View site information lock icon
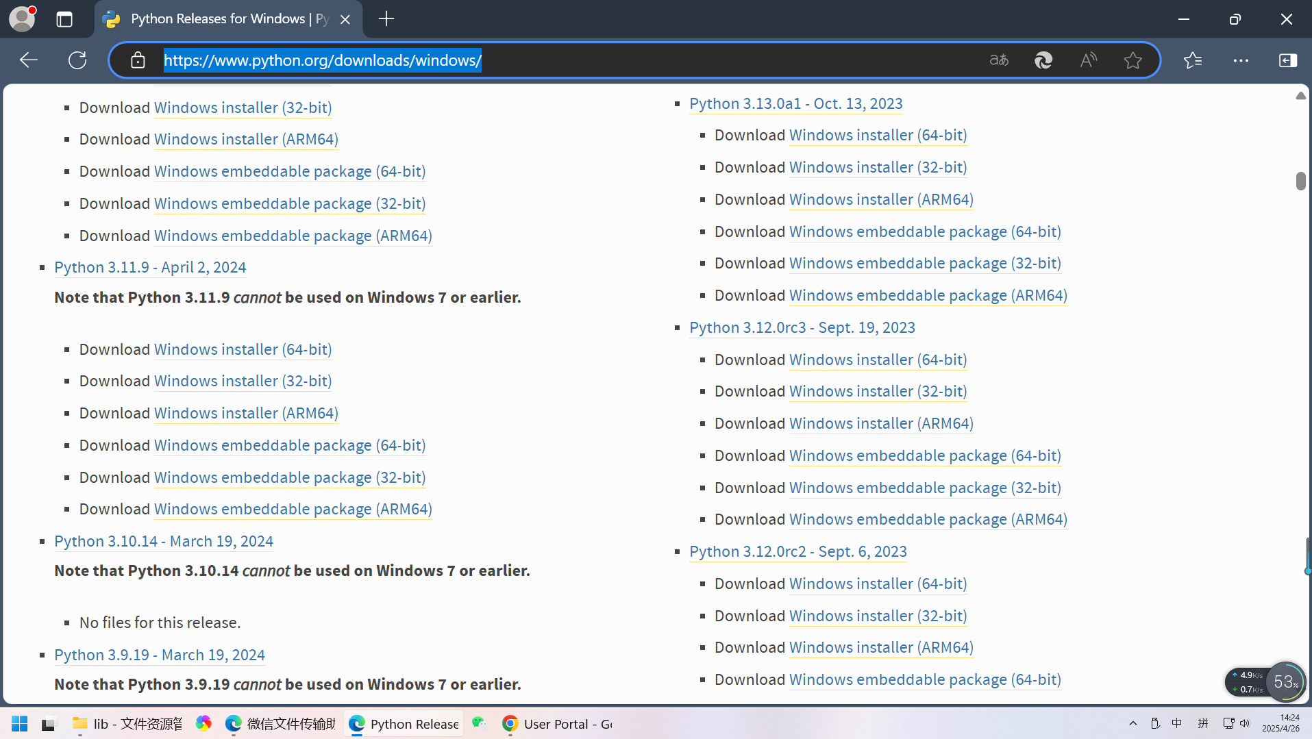This screenshot has width=1312, height=739. pos(138,60)
